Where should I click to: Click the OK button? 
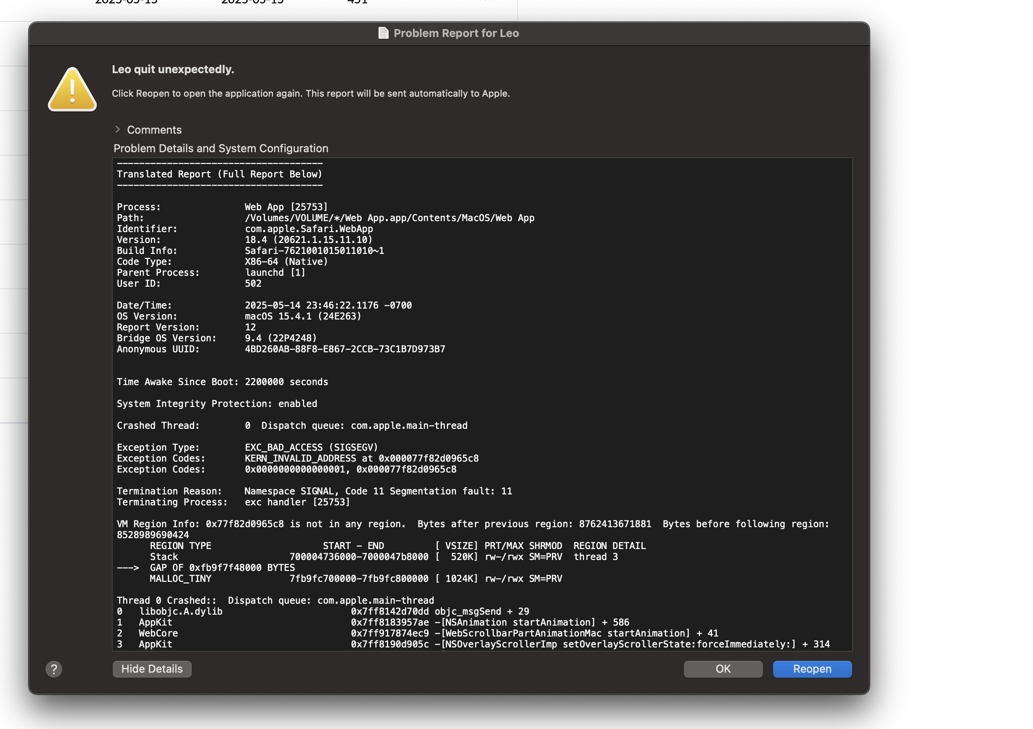click(x=723, y=669)
